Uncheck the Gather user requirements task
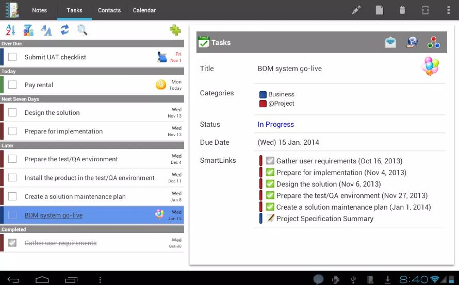Image resolution: width=459 pixels, height=285 pixels. click(x=12, y=243)
